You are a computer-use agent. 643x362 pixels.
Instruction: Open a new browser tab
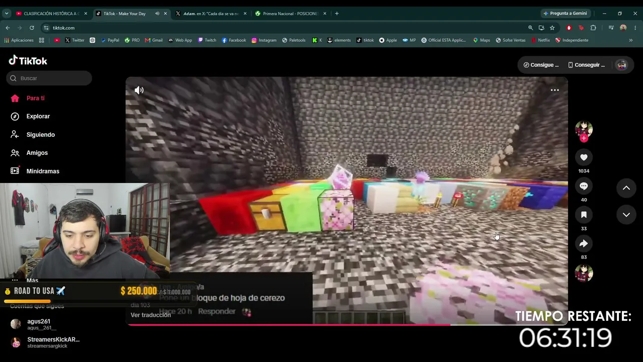[x=337, y=14]
